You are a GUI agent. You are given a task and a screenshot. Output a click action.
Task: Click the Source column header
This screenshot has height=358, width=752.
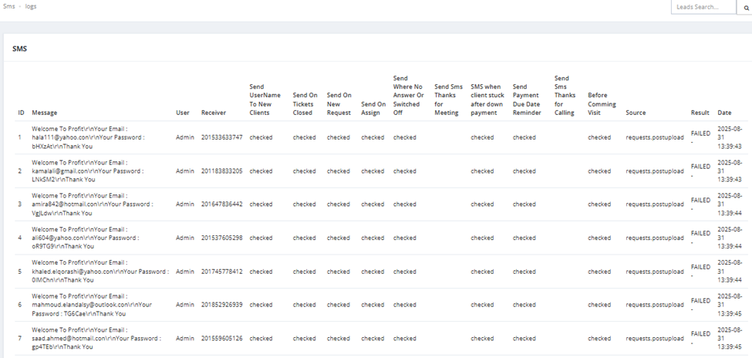(x=636, y=113)
